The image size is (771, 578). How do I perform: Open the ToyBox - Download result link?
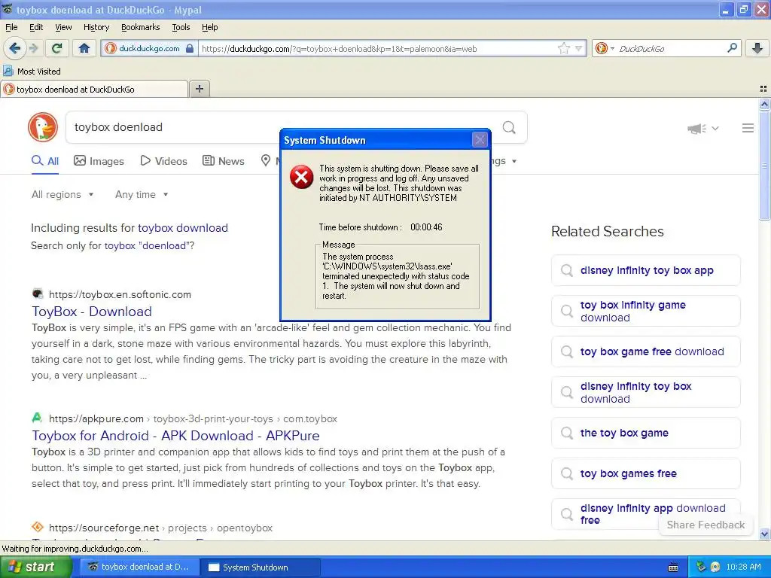[92, 311]
